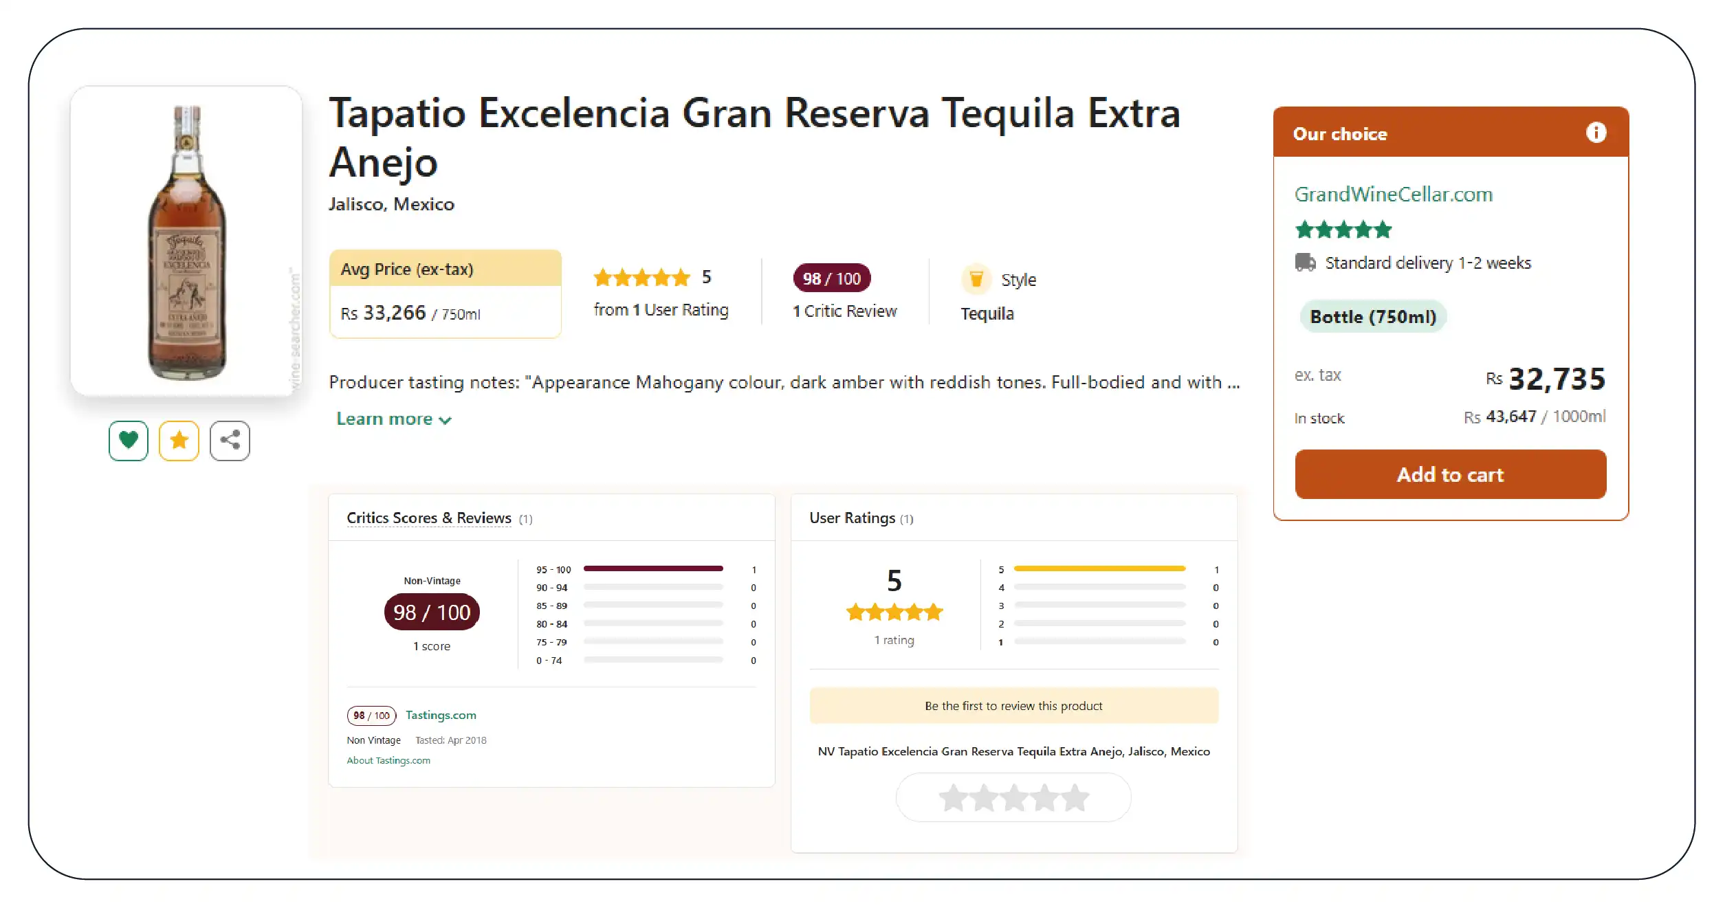Viewport: 1725px width, 908px height.
Task: Click the delivery truck icon
Action: [x=1305, y=263]
